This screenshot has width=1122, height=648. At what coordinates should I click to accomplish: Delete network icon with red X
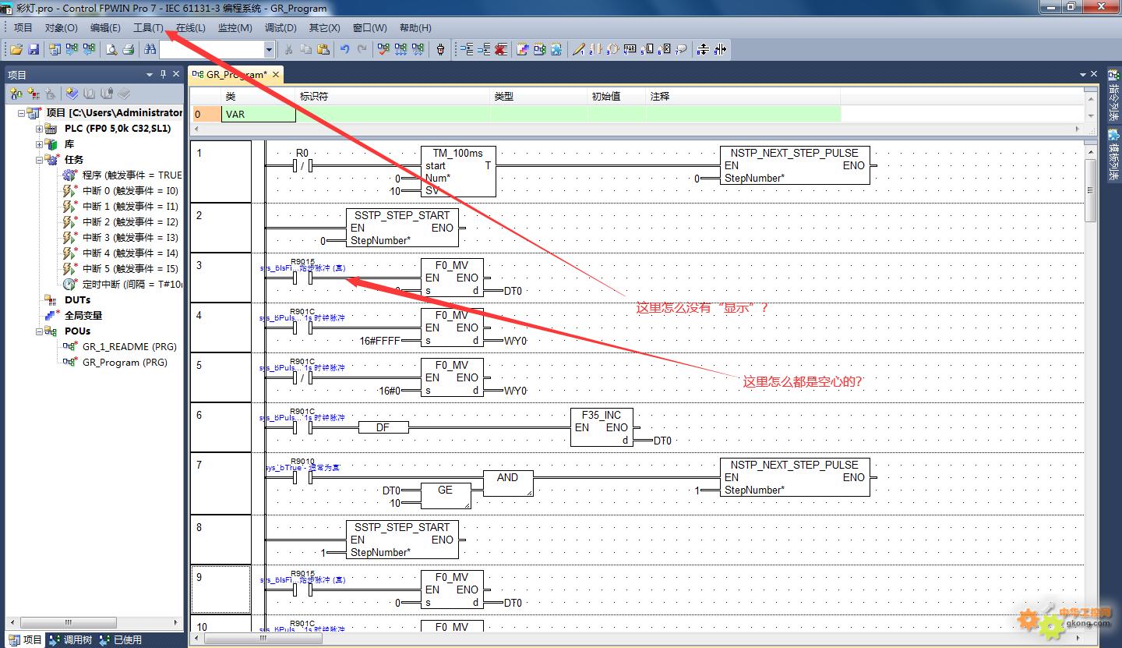(501, 49)
